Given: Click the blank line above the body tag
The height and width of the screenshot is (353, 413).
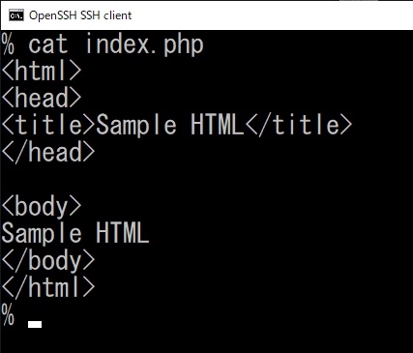Looking at the screenshot, I should [206, 179].
